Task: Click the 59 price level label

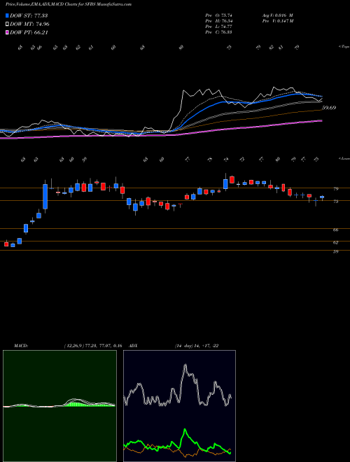Action: click(335, 251)
